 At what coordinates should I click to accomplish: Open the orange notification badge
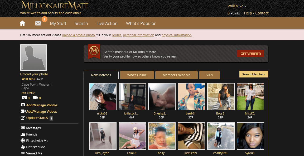click(44, 19)
